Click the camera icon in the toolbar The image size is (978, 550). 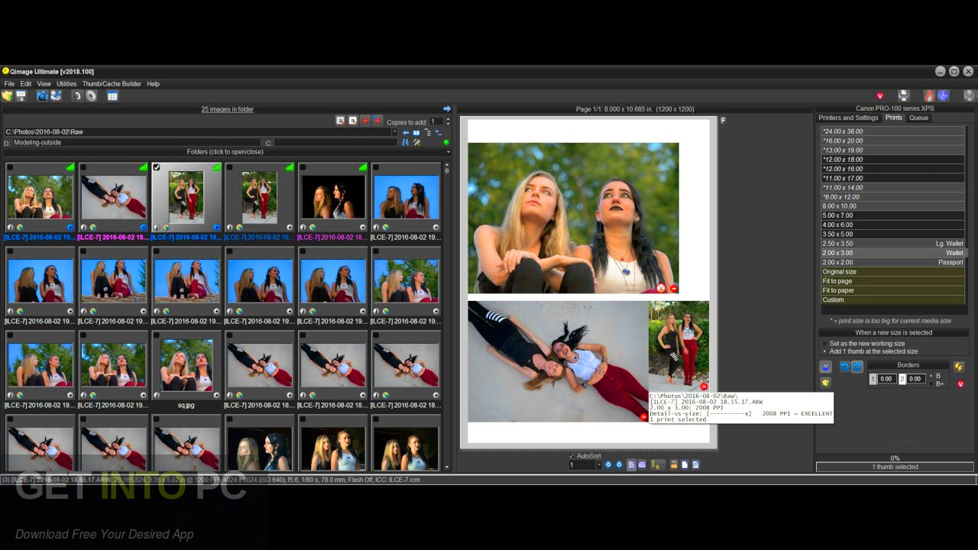click(42, 96)
